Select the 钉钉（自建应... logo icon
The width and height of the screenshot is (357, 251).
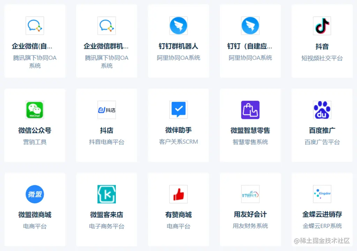click(250, 26)
